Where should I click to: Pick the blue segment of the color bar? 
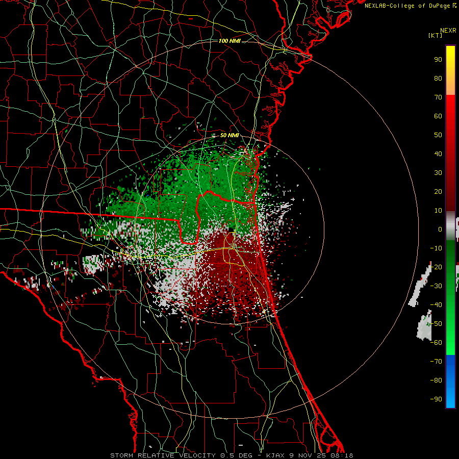(450, 381)
